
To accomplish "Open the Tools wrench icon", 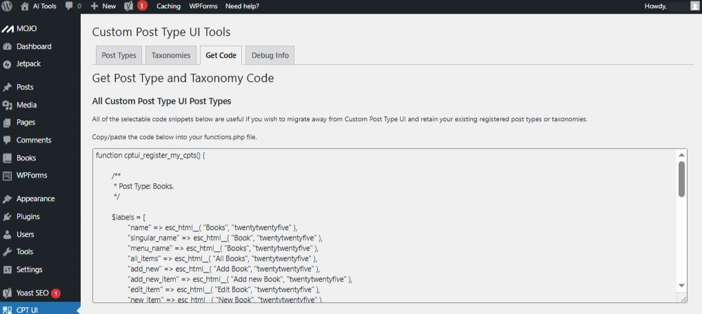I will pos(8,252).
